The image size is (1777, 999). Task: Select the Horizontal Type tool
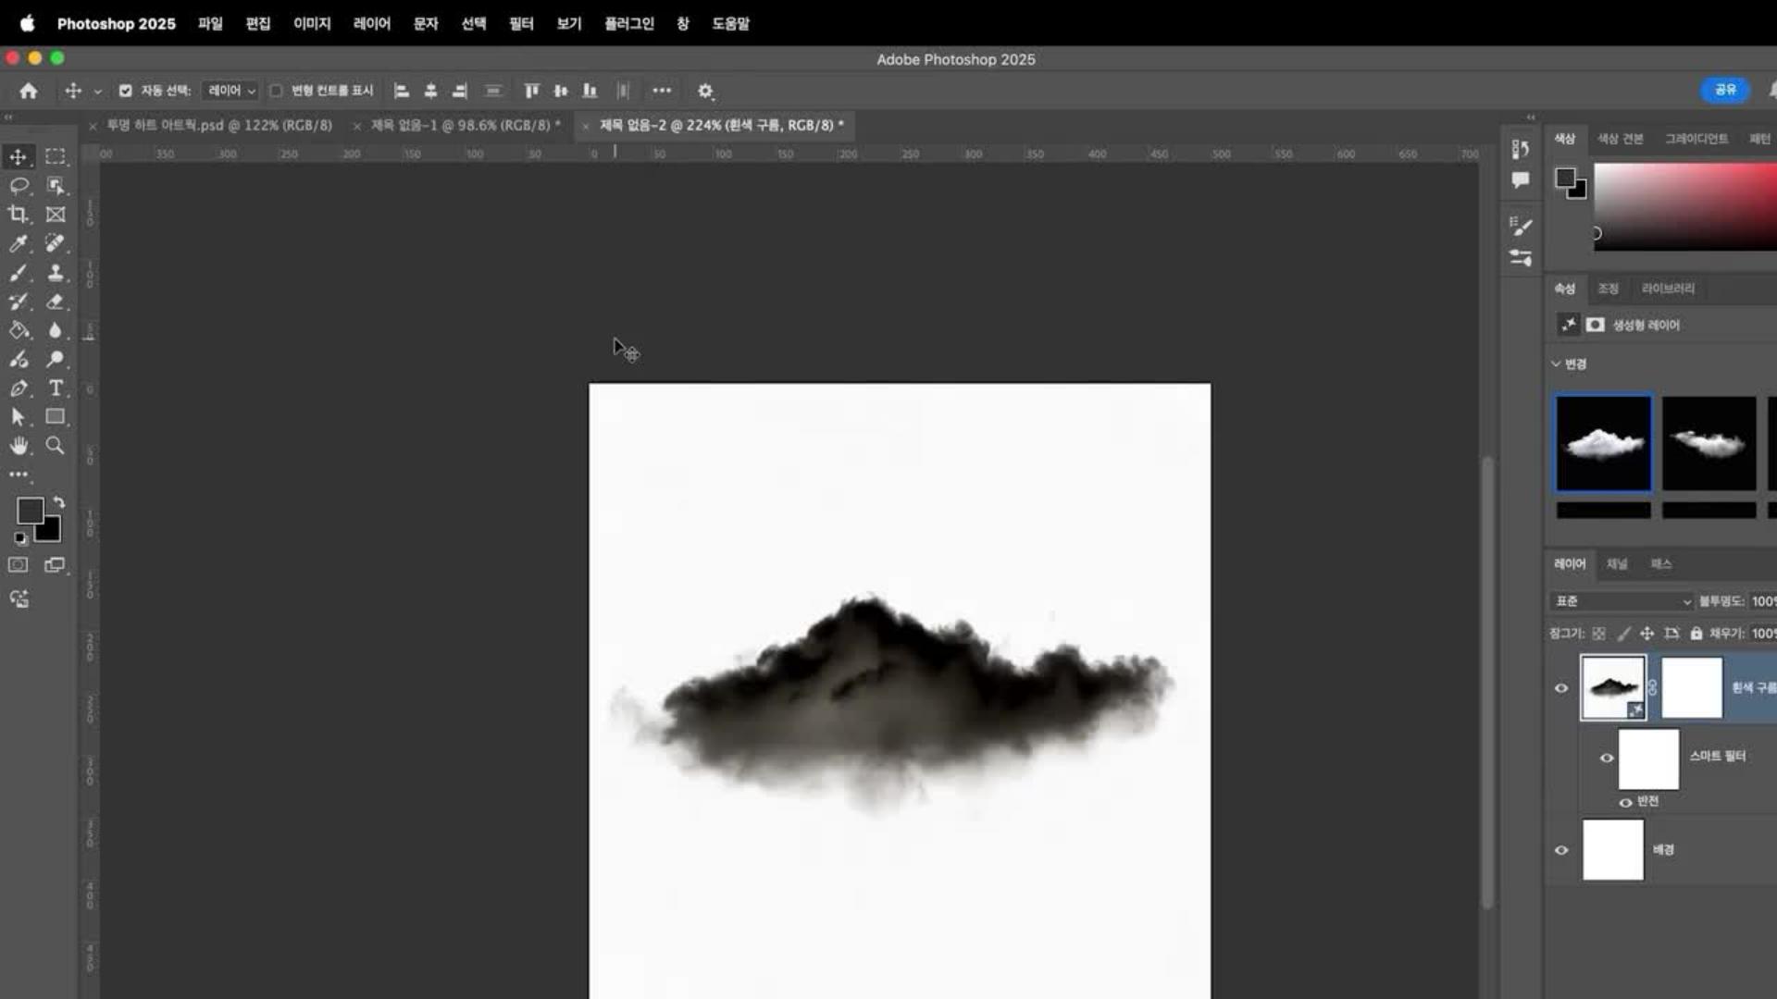[x=56, y=388]
